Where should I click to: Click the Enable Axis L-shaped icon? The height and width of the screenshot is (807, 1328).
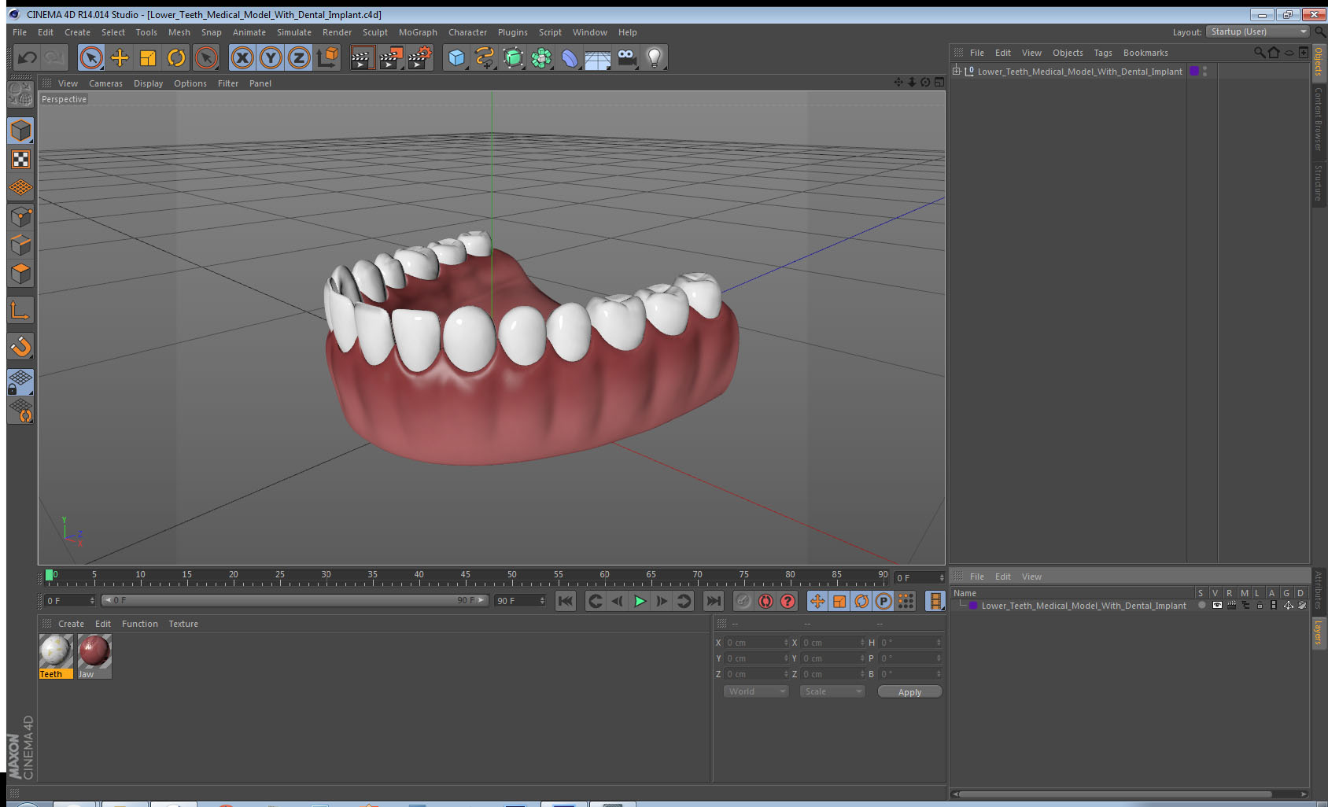click(20, 311)
